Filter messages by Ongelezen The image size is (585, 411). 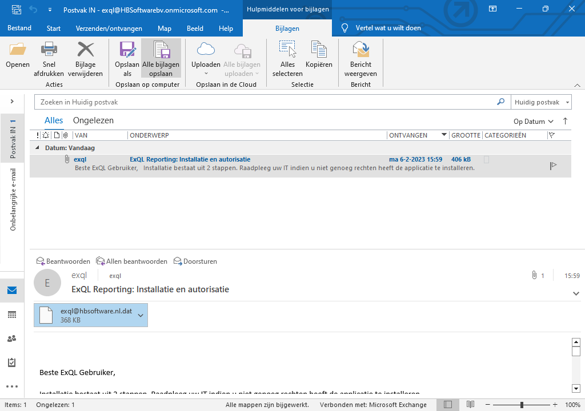(93, 120)
